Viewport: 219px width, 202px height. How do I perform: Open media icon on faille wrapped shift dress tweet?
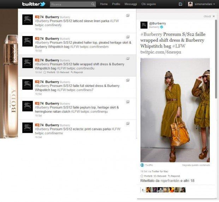point(128,59)
